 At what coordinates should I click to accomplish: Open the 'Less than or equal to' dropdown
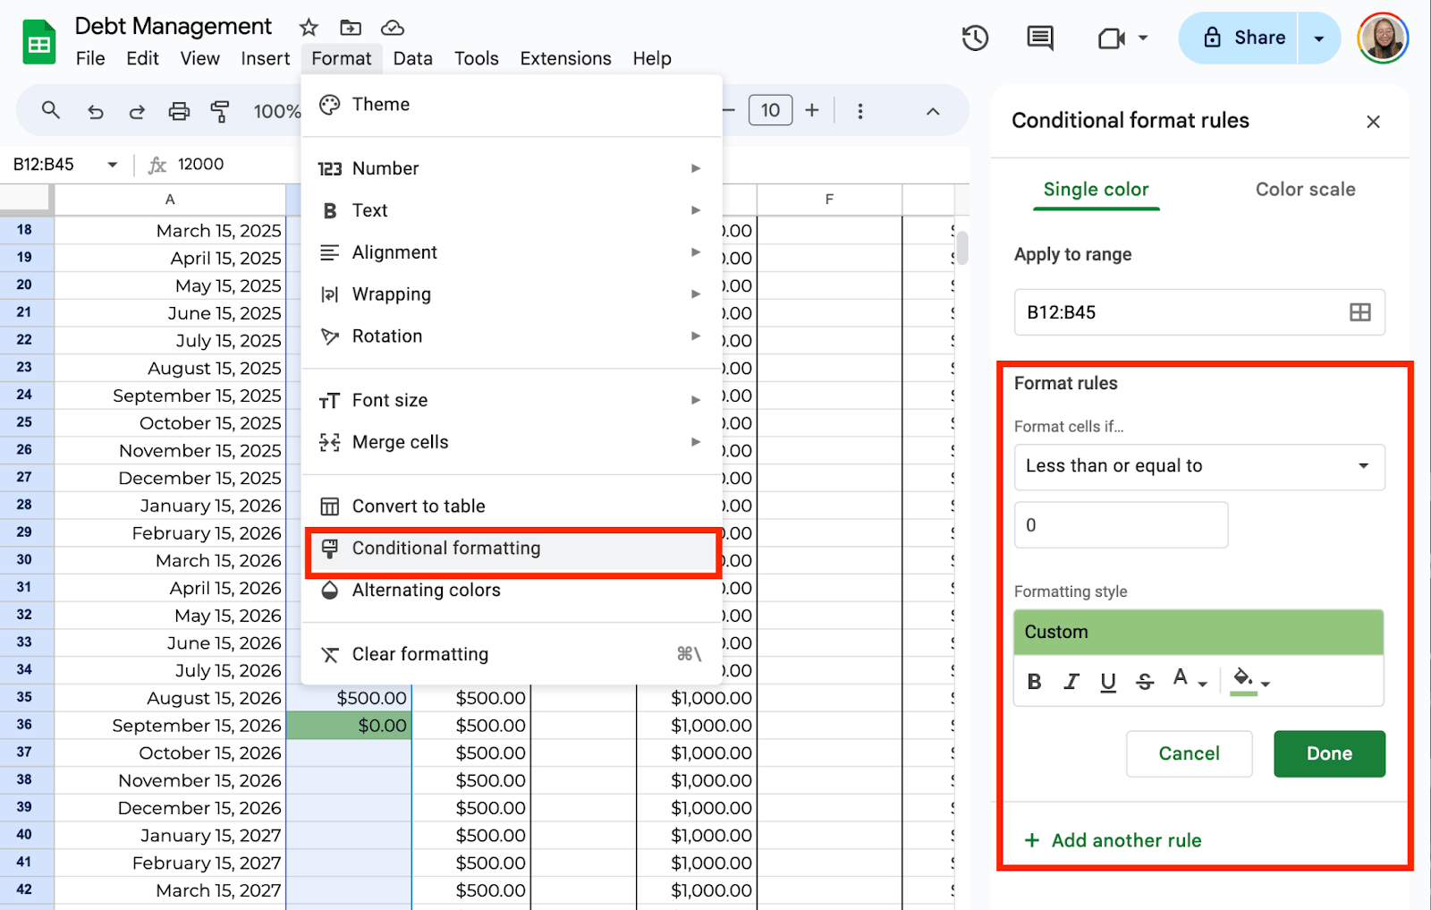(x=1198, y=466)
